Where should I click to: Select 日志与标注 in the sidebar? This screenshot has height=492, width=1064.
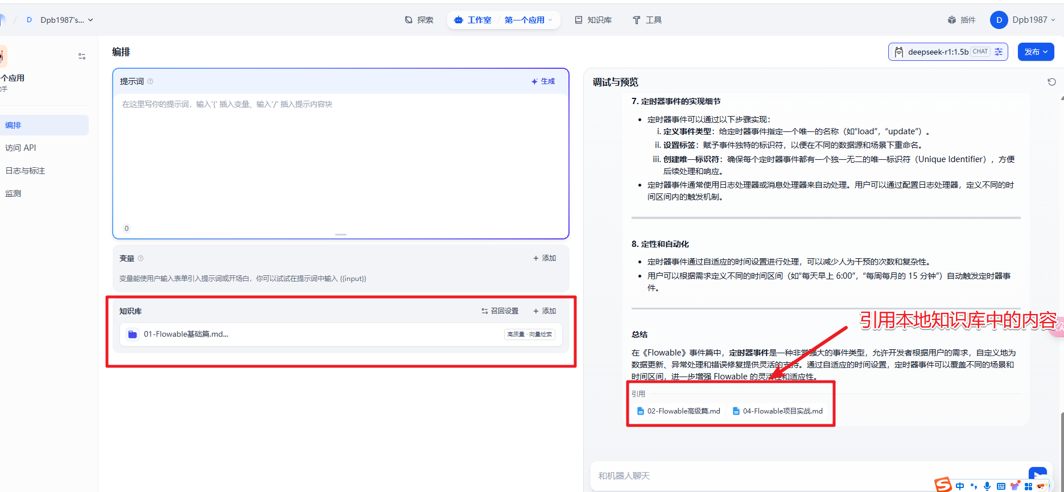25,171
